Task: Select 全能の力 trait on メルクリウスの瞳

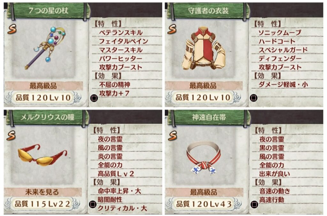Action: pos(110,165)
